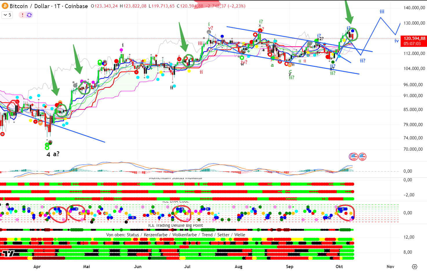Click the orange Bitcoin symbol logo

pos(5,6)
